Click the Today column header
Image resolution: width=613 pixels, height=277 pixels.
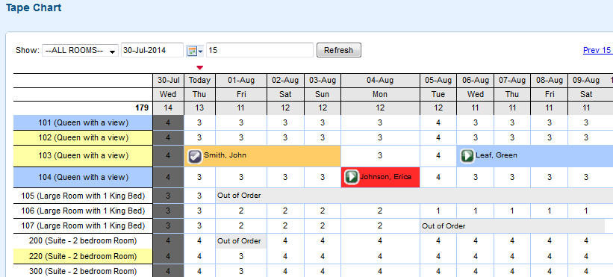click(200, 81)
